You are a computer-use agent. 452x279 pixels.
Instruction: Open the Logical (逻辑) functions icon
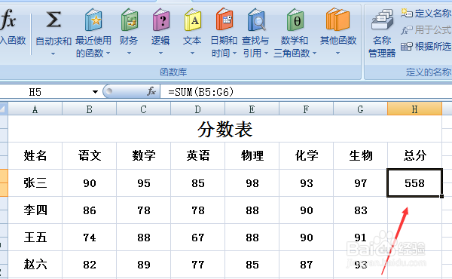click(160, 20)
